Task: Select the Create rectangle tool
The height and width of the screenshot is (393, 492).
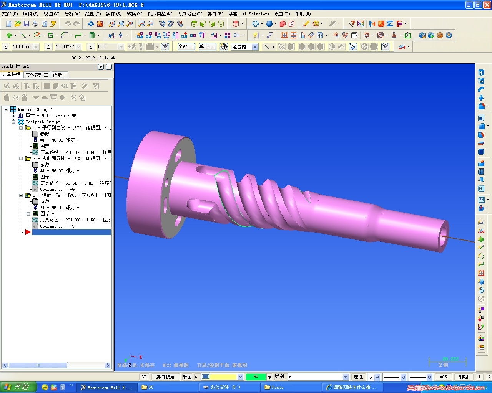Action: click(x=51, y=35)
